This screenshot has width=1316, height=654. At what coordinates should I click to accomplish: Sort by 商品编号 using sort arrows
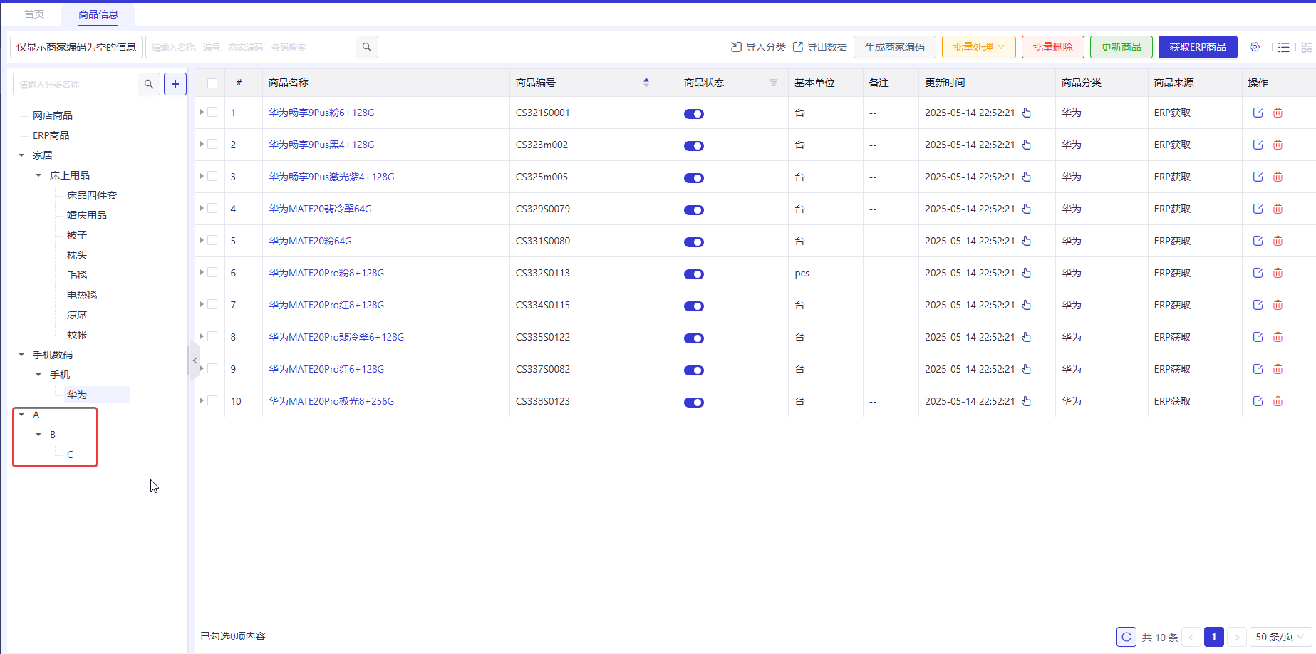pos(646,83)
